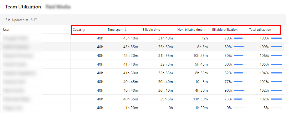Select the 1h 20m non-billable time cell
The image size is (286, 114).
point(192,108)
